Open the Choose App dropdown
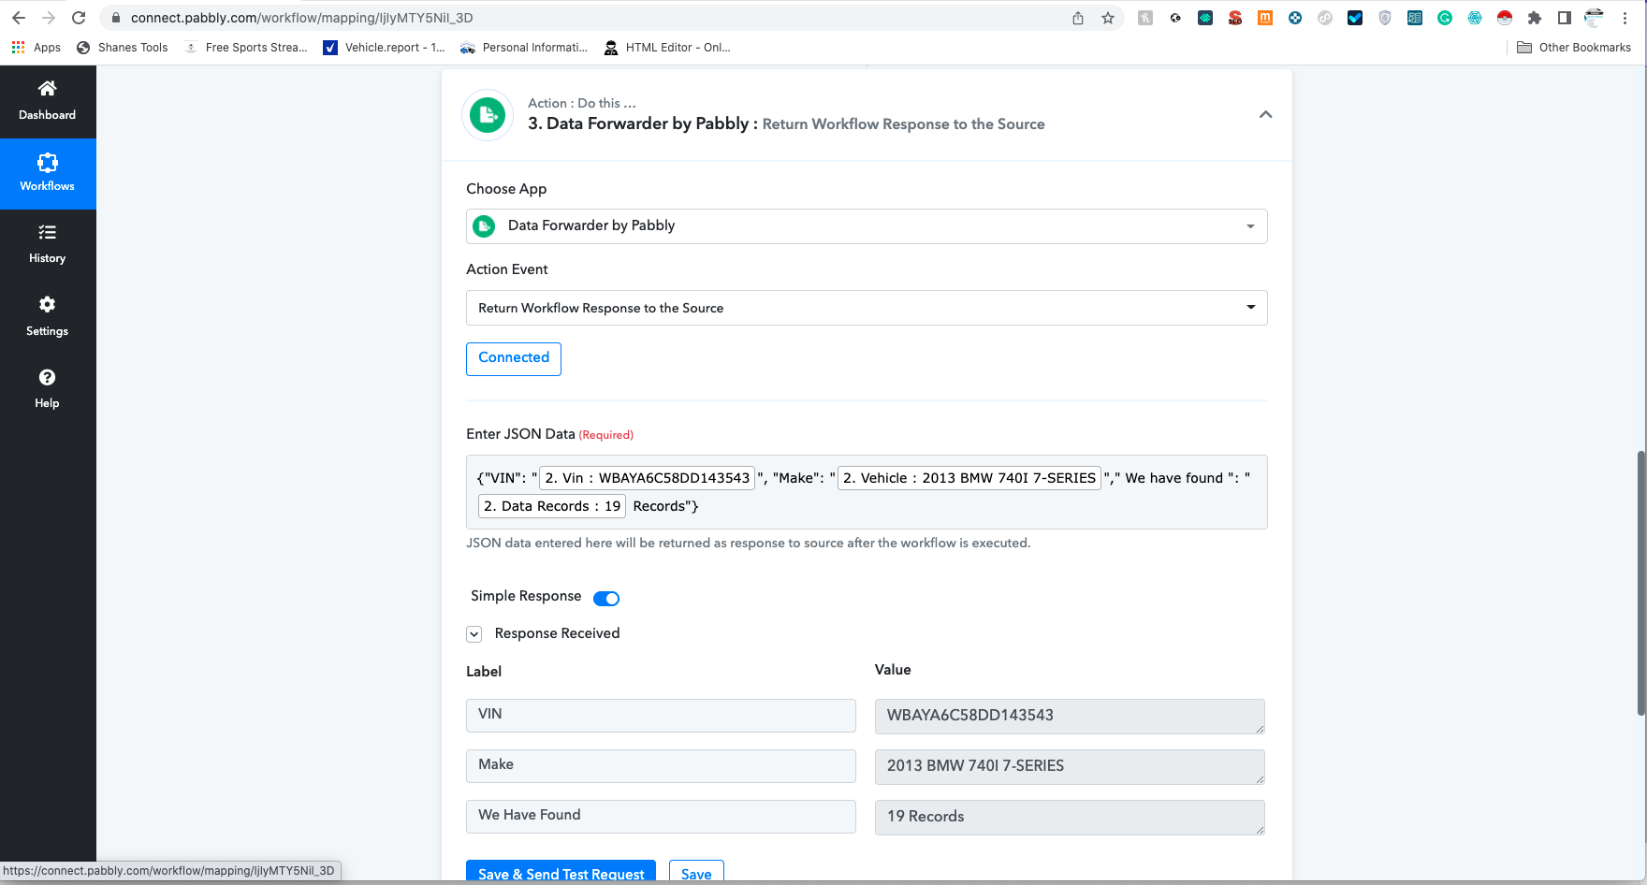This screenshot has height=885, width=1647. [867, 226]
